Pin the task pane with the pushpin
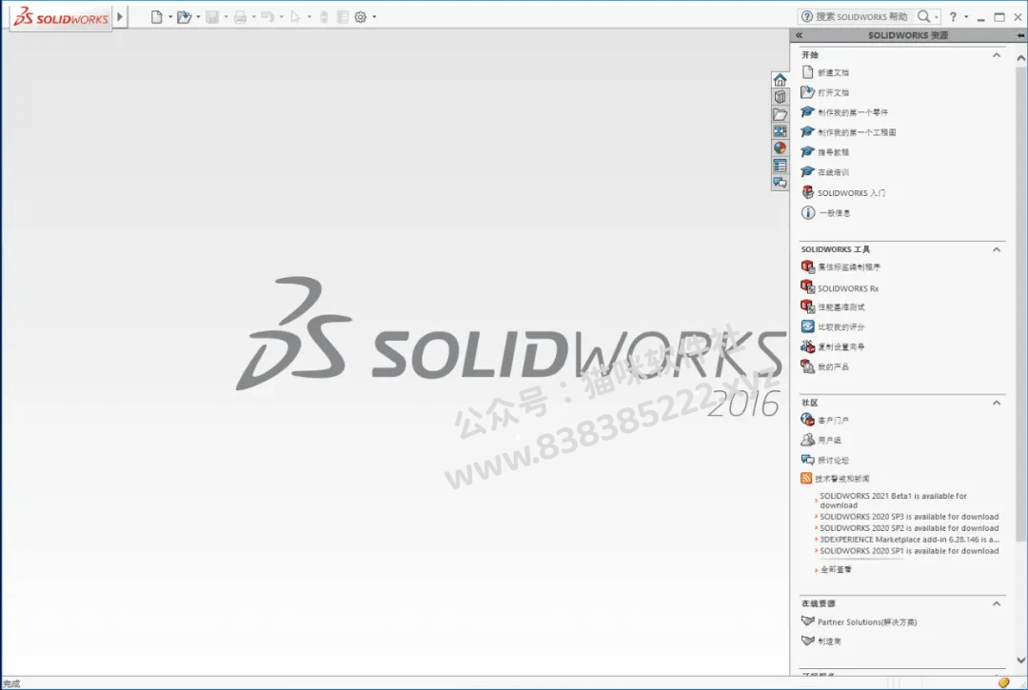 (x=1020, y=35)
